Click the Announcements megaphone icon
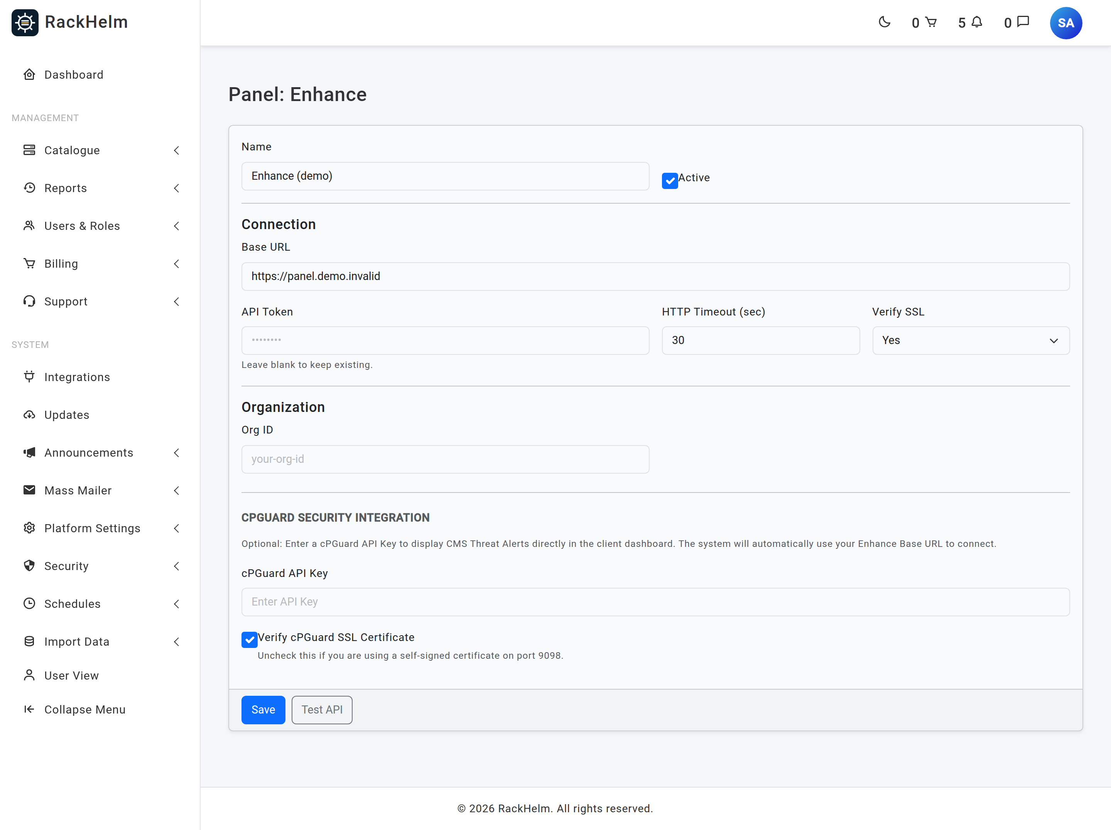 pos(29,452)
